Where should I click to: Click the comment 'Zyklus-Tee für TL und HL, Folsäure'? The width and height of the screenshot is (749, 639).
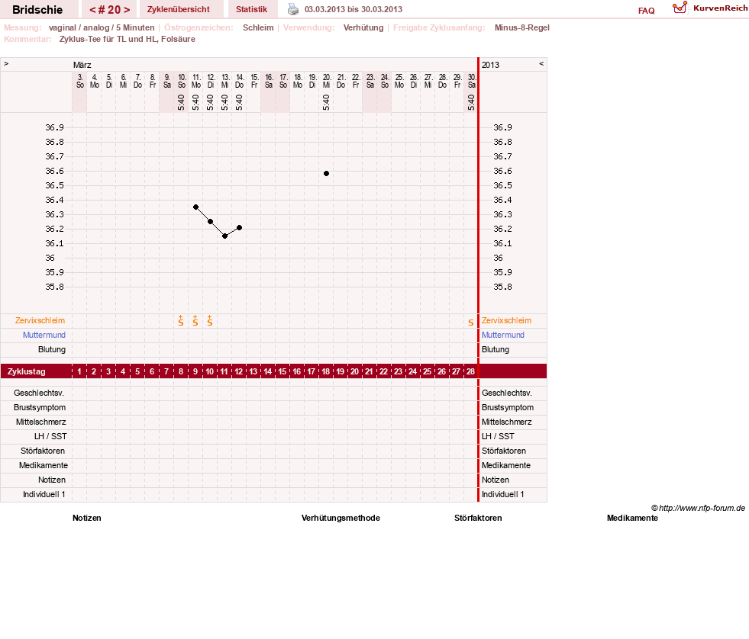pos(128,39)
